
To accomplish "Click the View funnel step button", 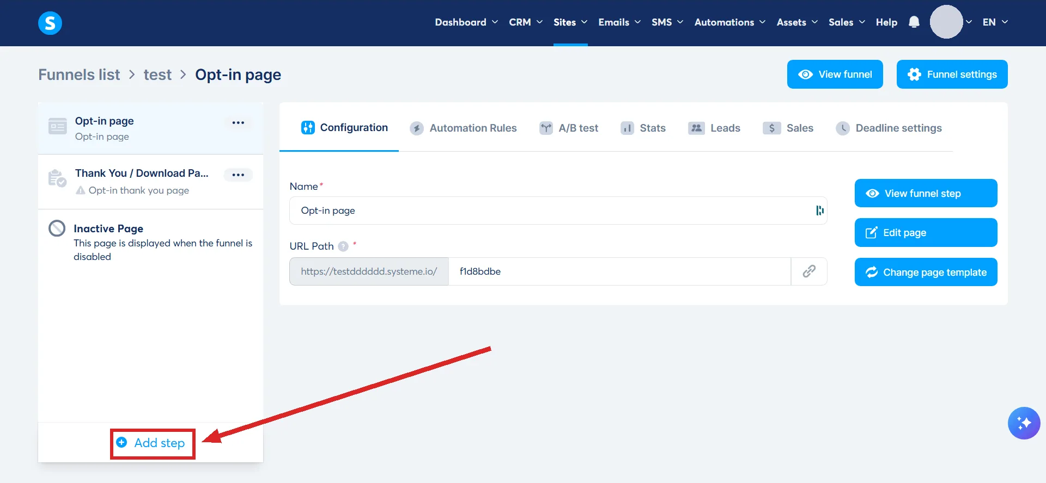I will pos(926,193).
